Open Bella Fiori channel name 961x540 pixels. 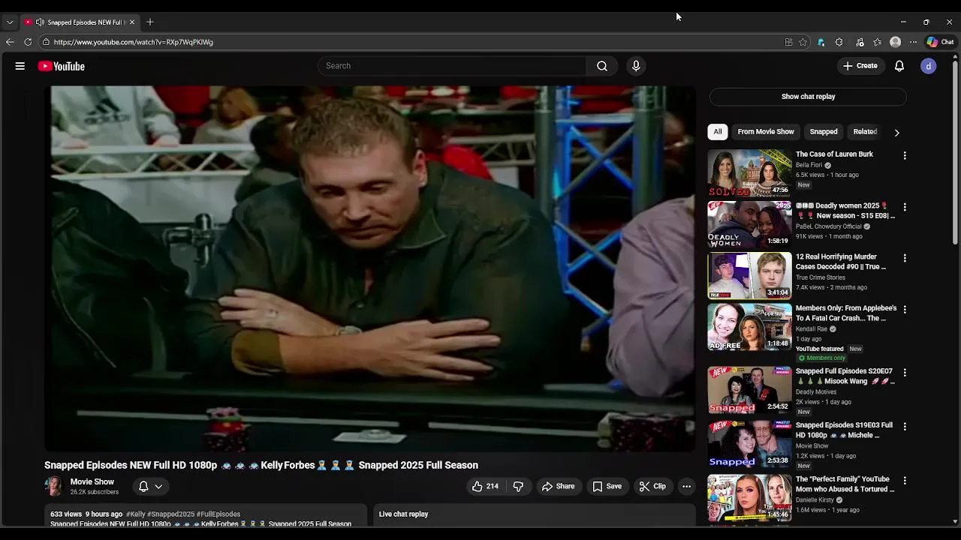click(x=809, y=165)
